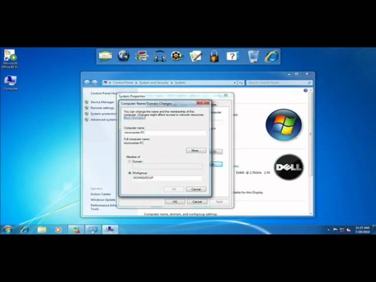This screenshot has width=376, height=282.
Task: Launch Internet Explorer from the taskbar
Action: (x=25, y=230)
